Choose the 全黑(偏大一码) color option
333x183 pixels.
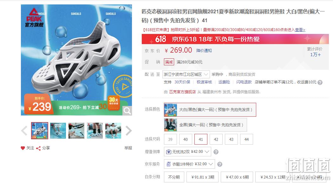206,125
